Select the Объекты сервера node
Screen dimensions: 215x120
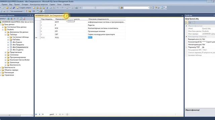coord(11,70)
